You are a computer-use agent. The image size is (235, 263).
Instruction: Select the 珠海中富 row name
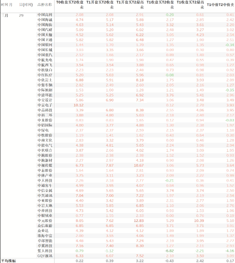[x=45, y=236]
